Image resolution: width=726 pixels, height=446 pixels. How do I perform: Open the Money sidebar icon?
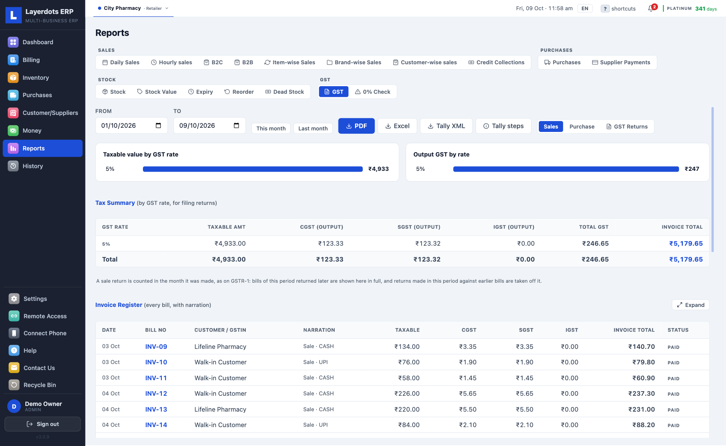[13, 130]
